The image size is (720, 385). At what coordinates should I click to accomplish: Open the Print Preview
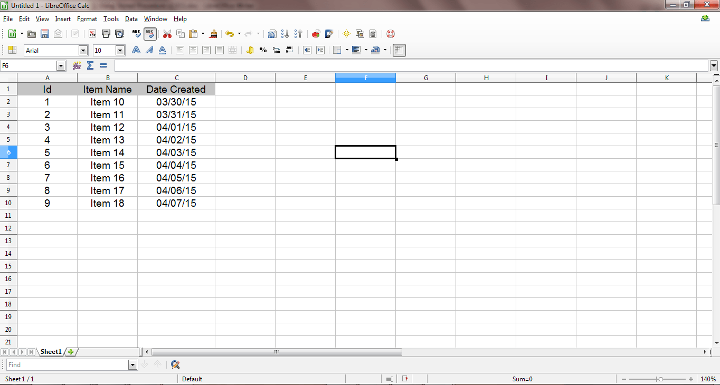[119, 33]
